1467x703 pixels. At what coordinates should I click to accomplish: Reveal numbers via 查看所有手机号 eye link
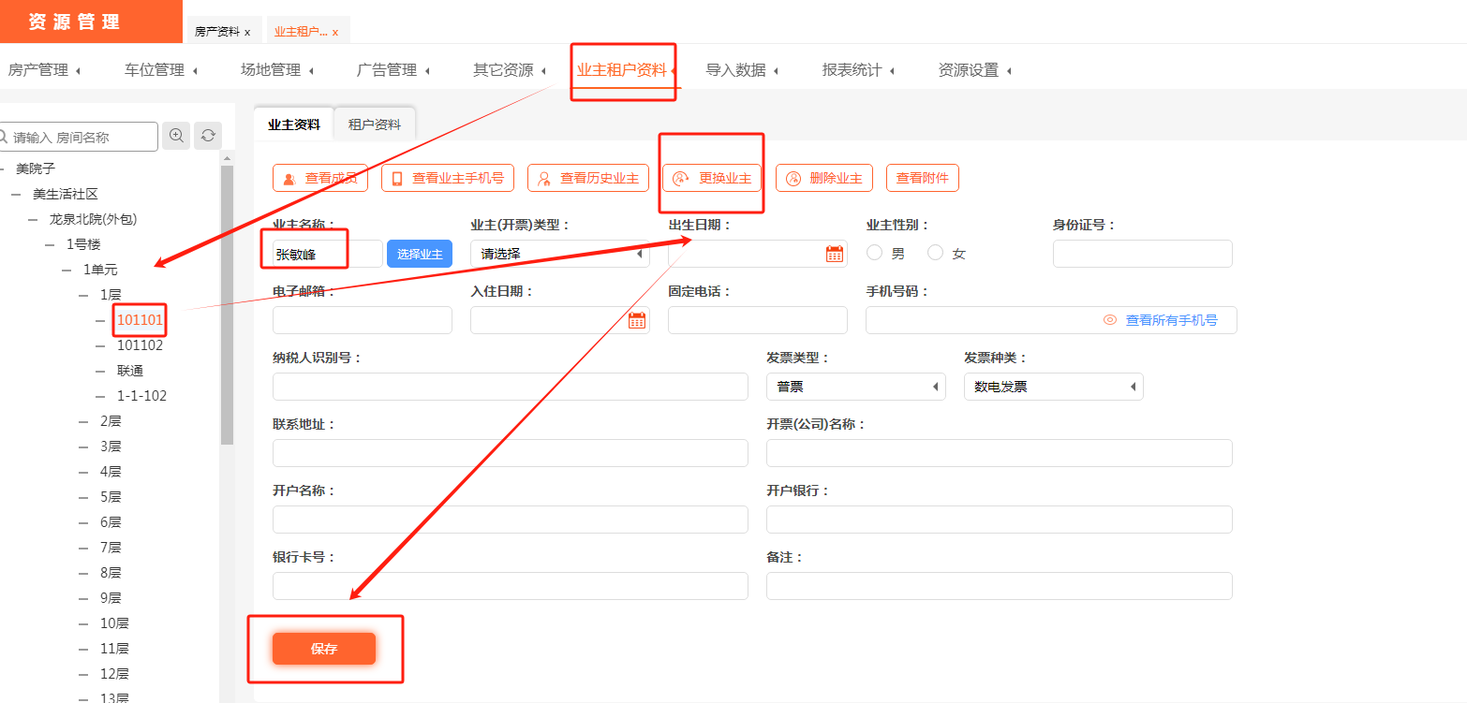coord(1161,320)
